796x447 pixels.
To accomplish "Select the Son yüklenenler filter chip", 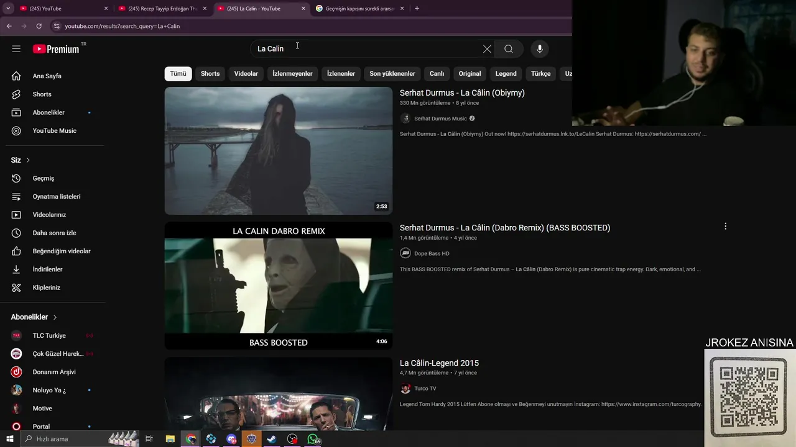I will coord(392,73).
